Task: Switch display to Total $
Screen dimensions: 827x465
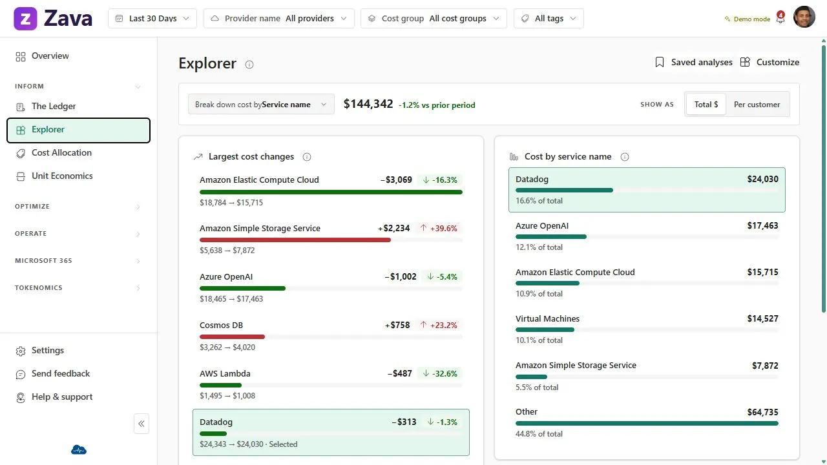Action: [706, 105]
